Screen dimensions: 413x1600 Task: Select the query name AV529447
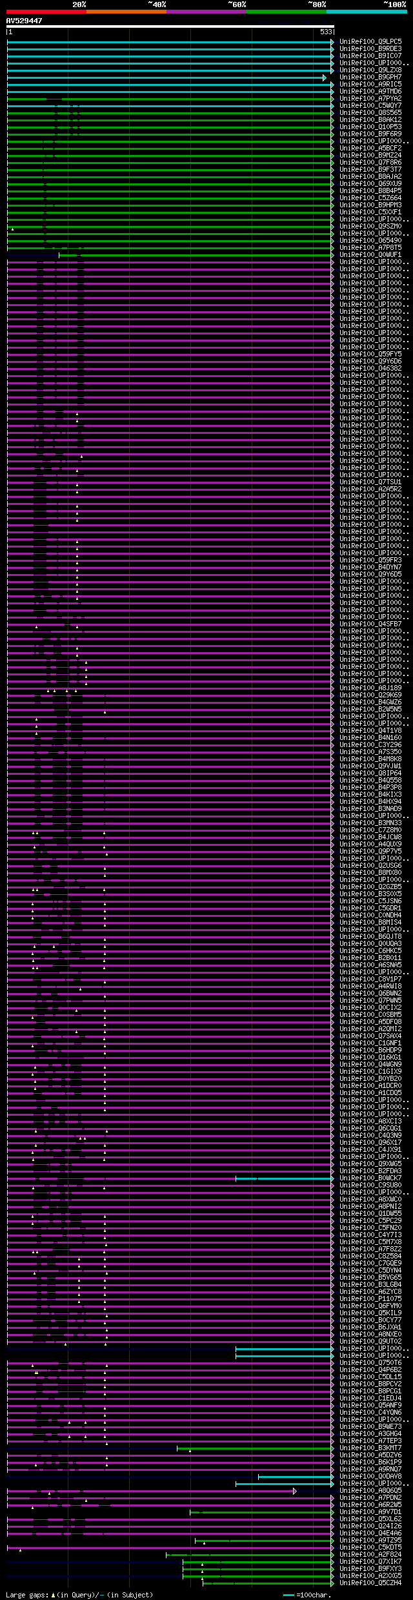[x=25, y=21]
